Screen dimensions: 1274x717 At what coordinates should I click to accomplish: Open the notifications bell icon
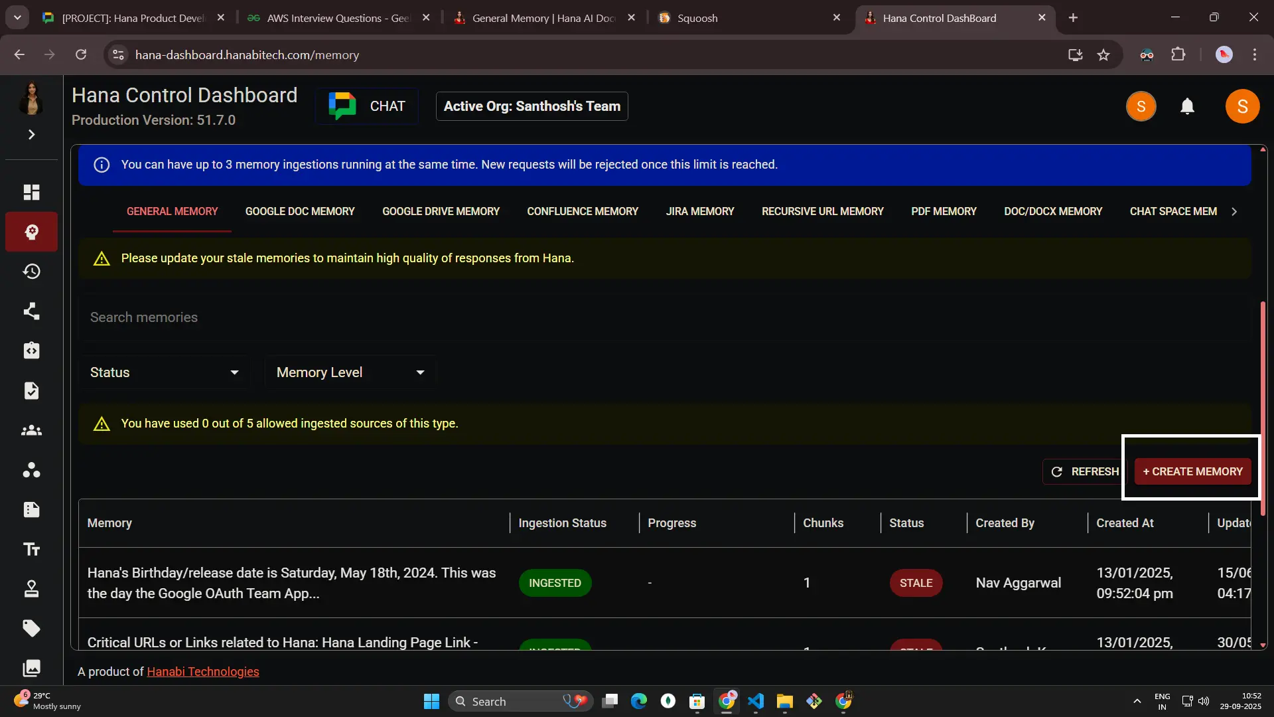click(1187, 106)
